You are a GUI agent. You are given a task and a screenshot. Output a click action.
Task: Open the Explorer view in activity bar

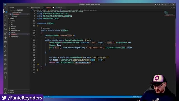pos(6,11)
